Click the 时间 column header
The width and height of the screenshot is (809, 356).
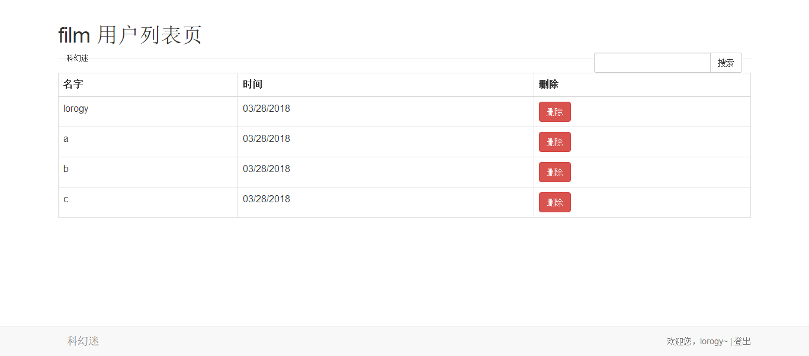click(386, 85)
